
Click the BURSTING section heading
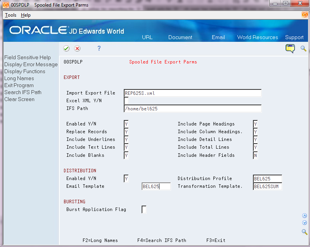[74, 202]
